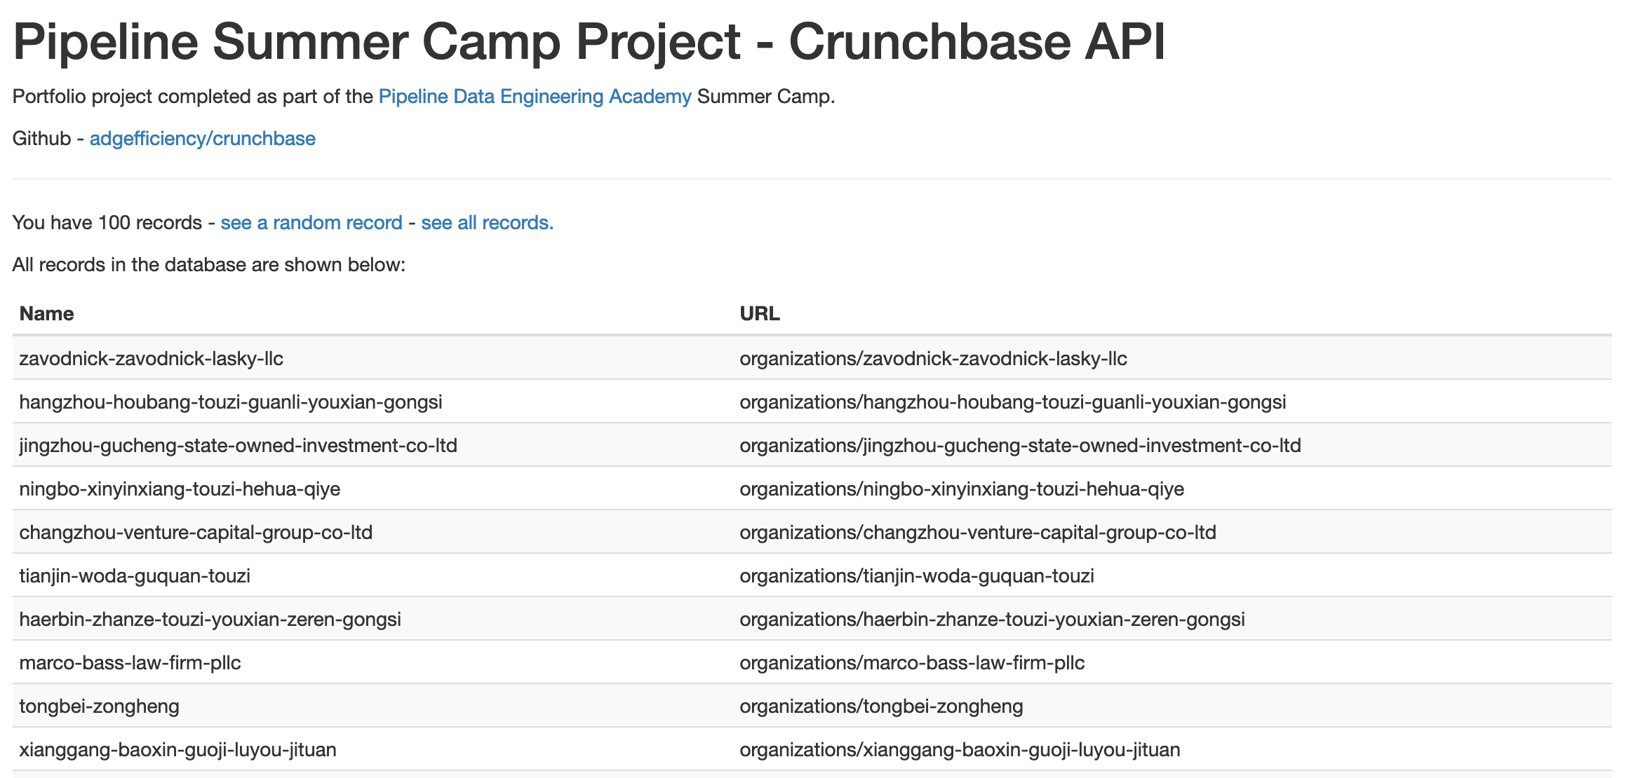Viewport: 1631px width, 778px height.
Task: Click the xianggang-baoxin-guoji-luyou-jituan name cell
Action: point(372,749)
